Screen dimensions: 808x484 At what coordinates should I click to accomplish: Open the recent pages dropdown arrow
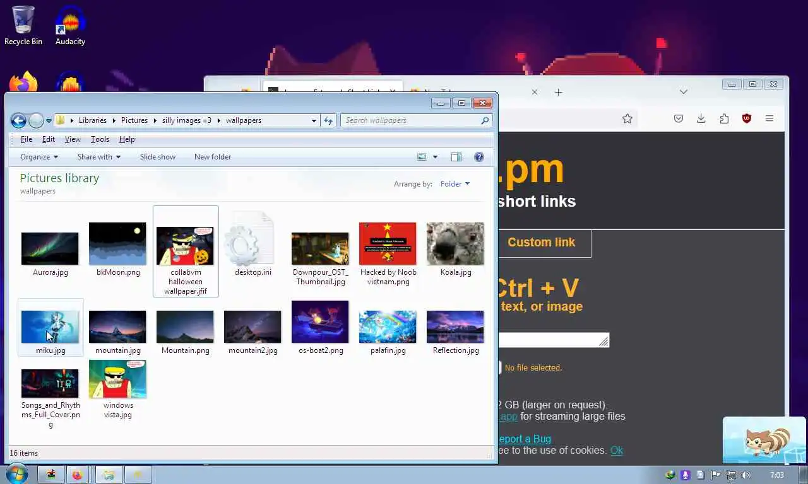[49, 120]
